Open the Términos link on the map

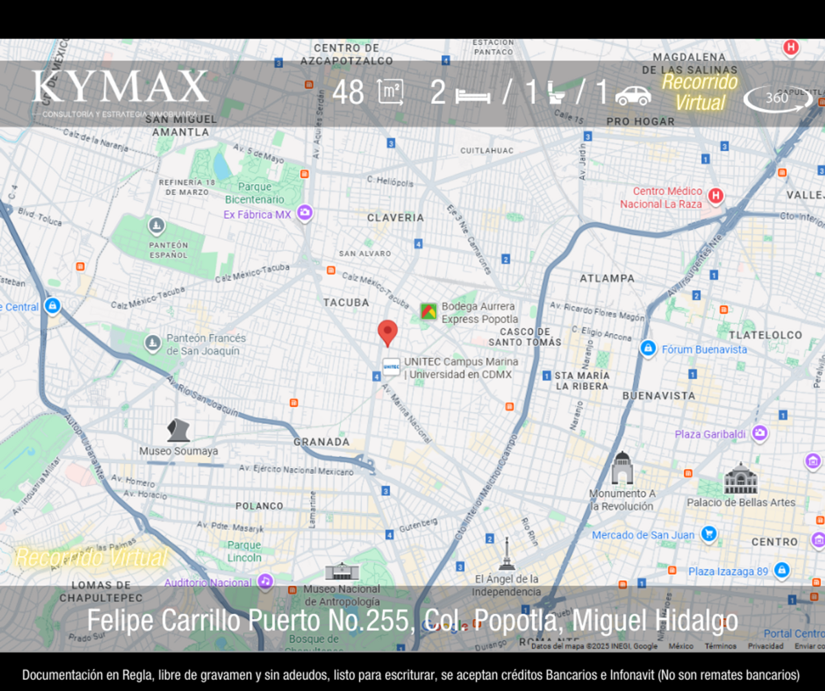point(720,646)
